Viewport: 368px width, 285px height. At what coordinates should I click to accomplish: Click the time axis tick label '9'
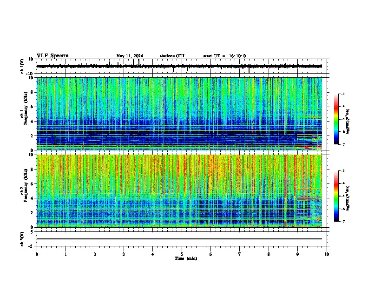(x=297, y=254)
